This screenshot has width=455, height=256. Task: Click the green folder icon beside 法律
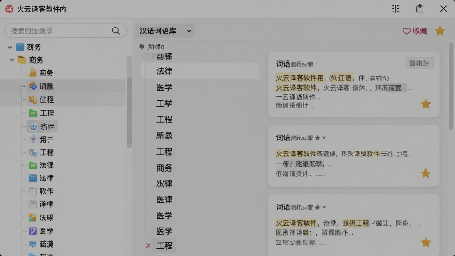pos(33,165)
